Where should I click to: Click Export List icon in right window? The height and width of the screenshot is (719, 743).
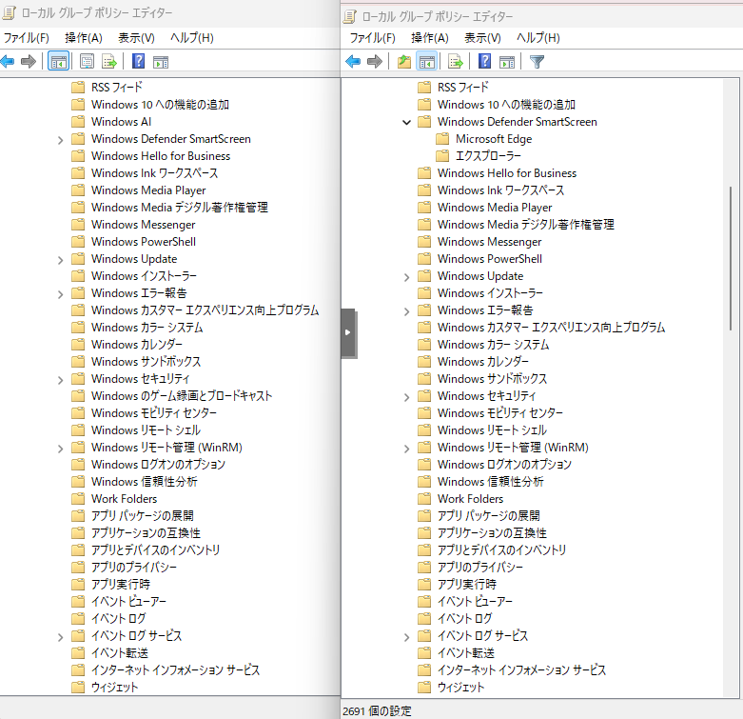[x=456, y=61]
